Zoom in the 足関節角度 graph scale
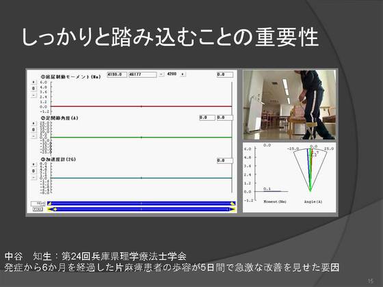 tap(34, 124)
